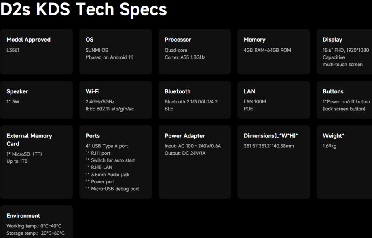Click the Bluetooth spec card heading
The height and width of the screenshot is (238, 372).
178,91
